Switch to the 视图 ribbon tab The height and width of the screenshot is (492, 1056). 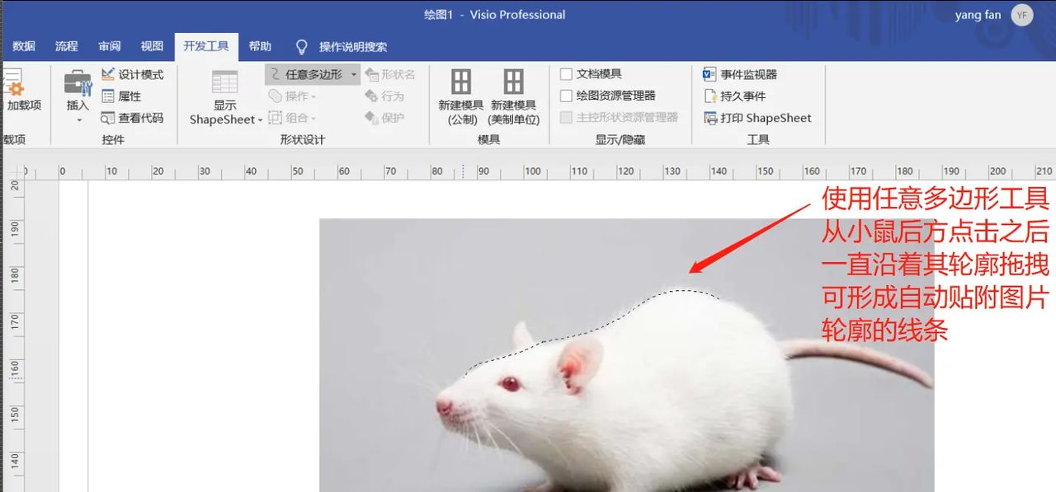click(153, 46)
